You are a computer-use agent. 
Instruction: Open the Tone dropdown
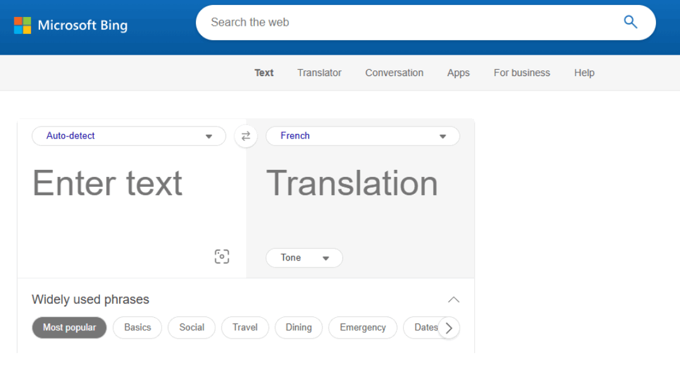click(x=304, y=258)
